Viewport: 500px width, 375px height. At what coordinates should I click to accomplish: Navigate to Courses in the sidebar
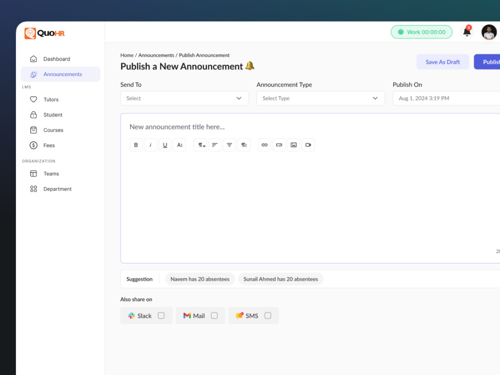point(60,130)
